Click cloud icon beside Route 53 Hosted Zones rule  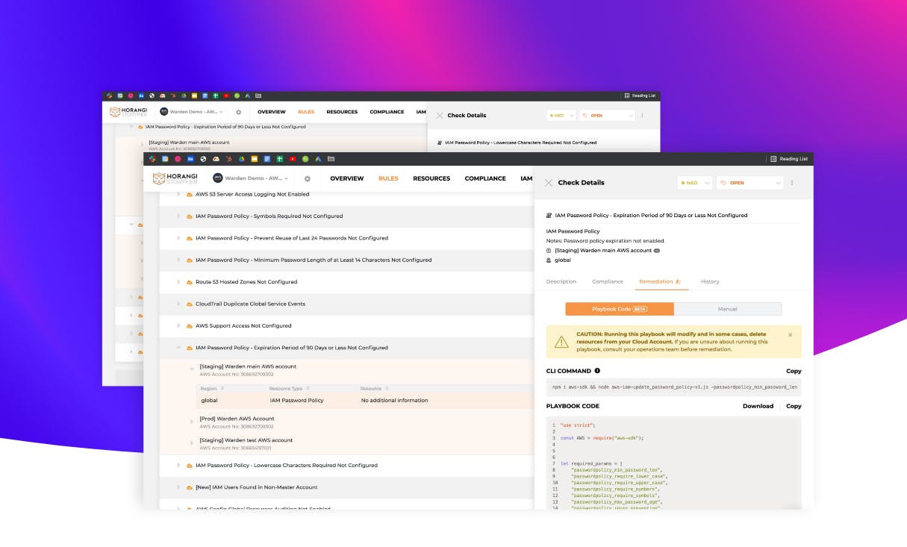[x=190, y=282]
